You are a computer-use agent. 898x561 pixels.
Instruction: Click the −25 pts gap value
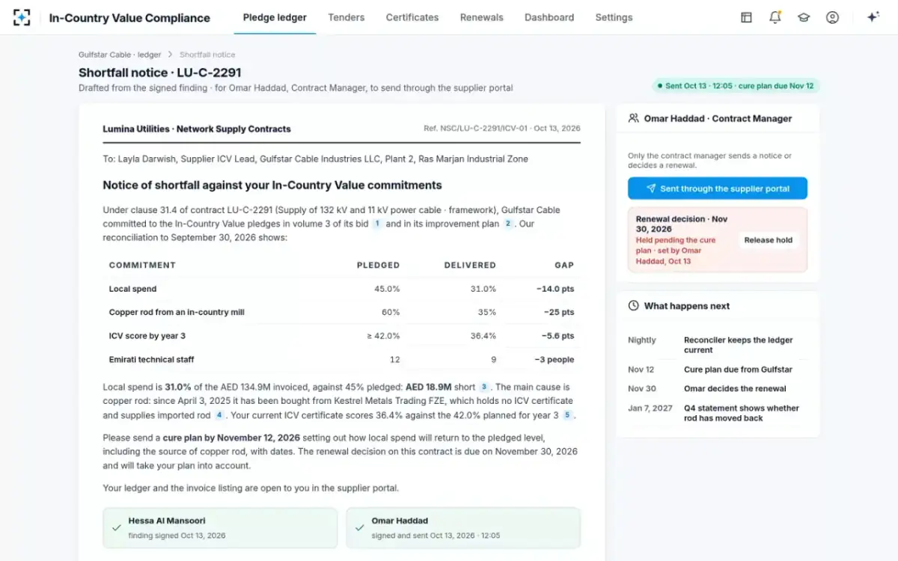coord(558,312)
